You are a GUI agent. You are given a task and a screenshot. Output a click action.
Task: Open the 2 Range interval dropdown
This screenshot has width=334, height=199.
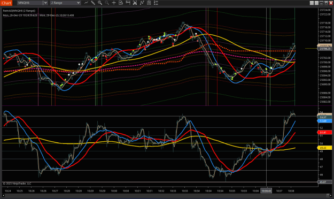(65, 3)
